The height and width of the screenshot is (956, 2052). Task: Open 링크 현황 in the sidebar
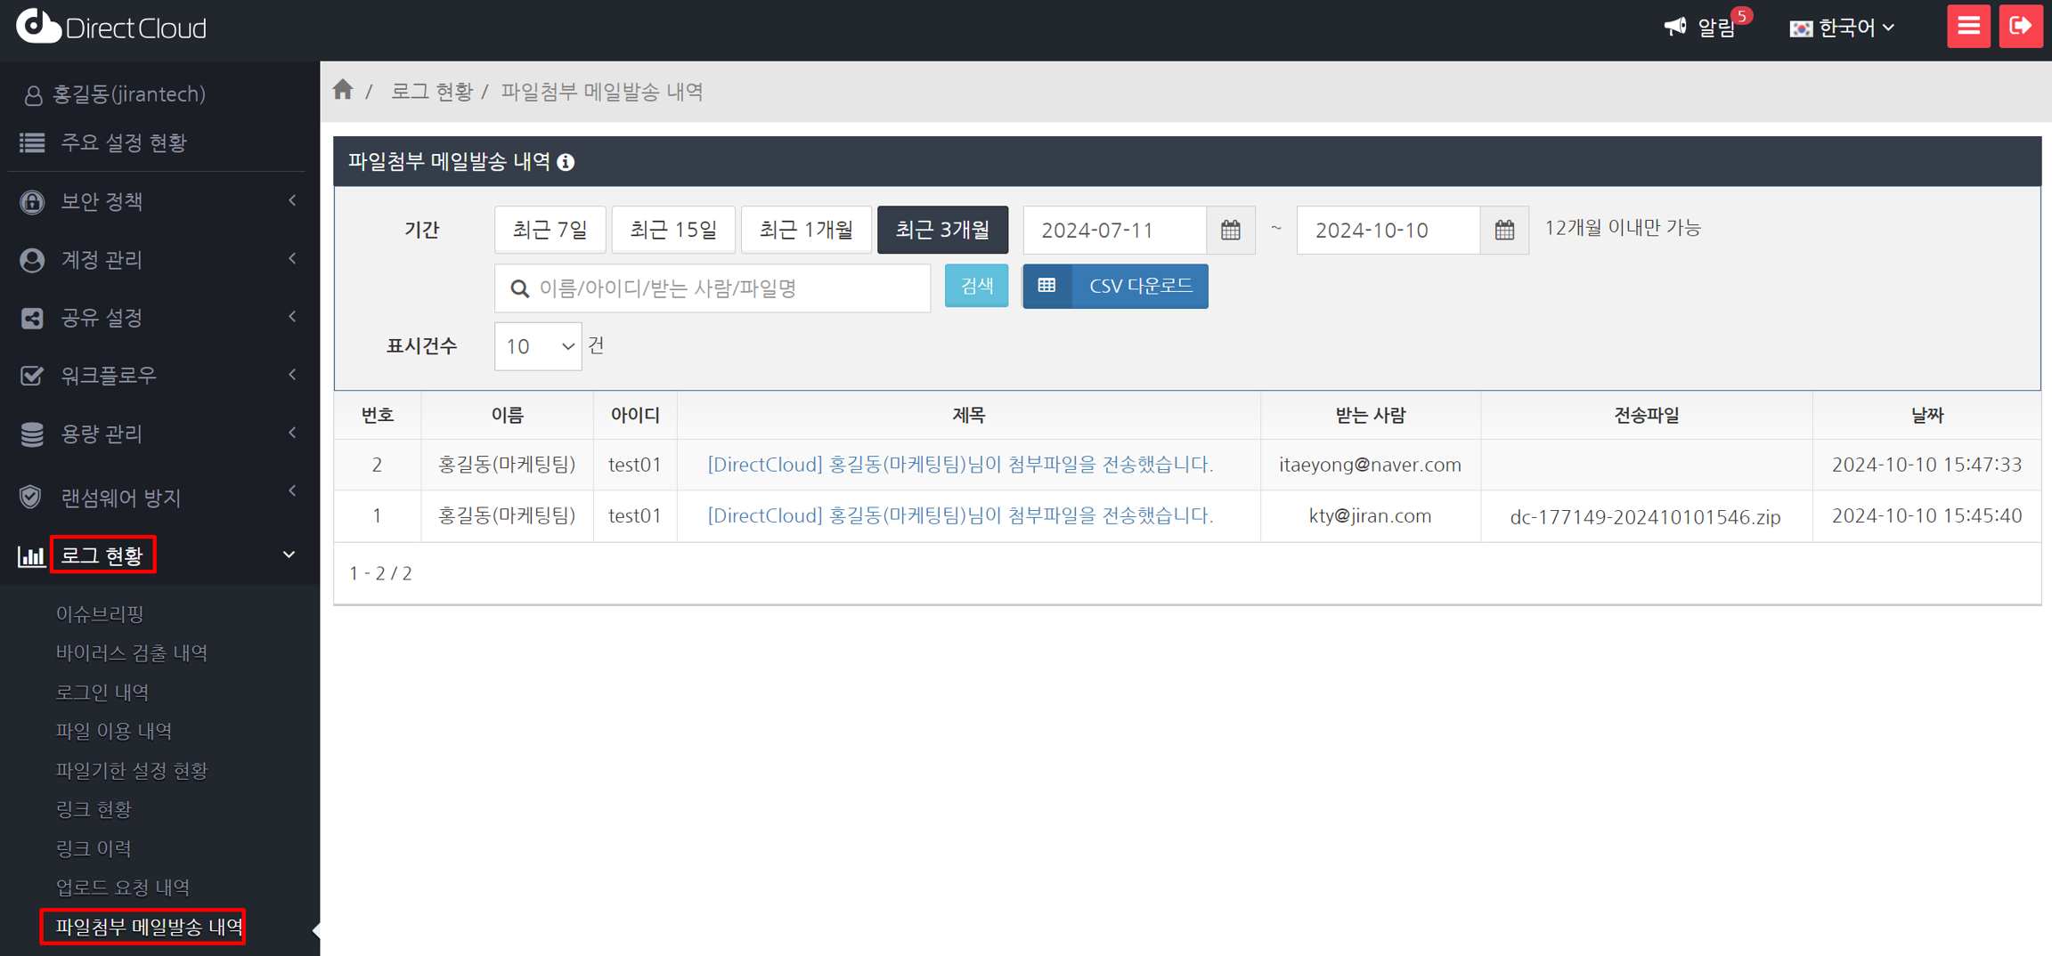94,809
